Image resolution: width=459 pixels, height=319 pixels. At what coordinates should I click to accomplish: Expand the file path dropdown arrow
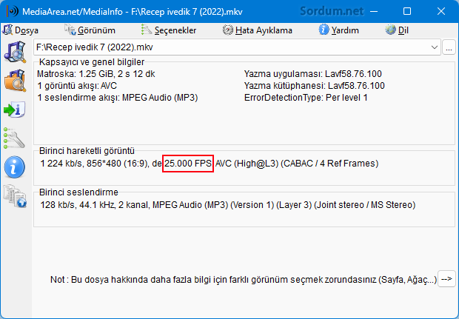(435, 47)
